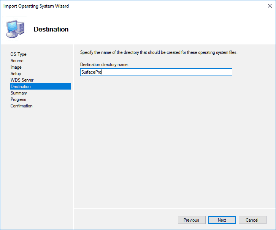Click the 'Specify the name of the directory' instruction

[159, 52]
